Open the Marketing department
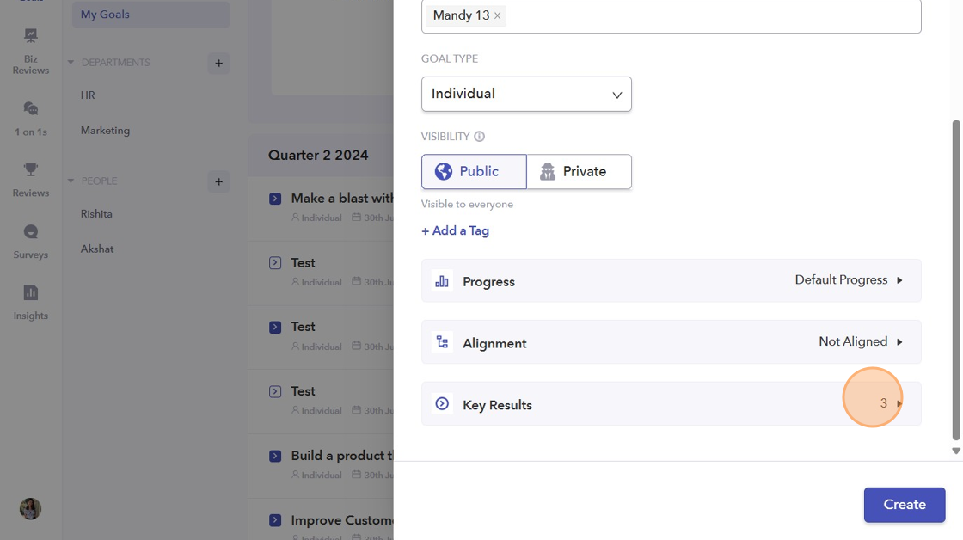This screenshot has width=963, height=540. [x=106, y=131]
